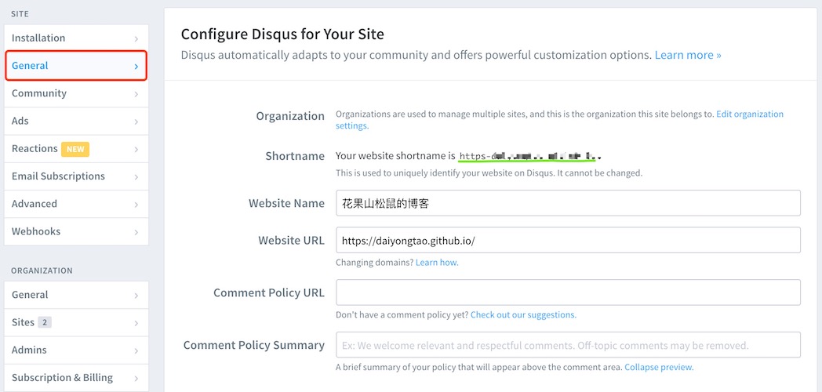Click the chevron in the Sites row
Viewport: 822px width, 392px height.
click(136, 323)
